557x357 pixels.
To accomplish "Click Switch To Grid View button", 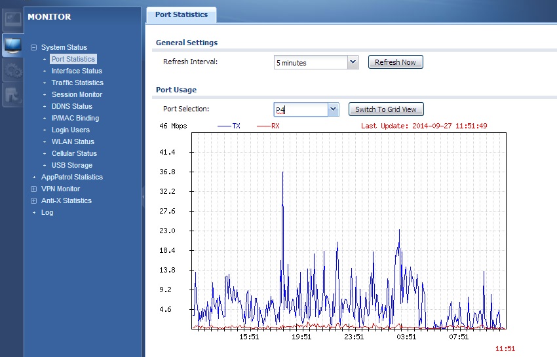I will point(386,109).
